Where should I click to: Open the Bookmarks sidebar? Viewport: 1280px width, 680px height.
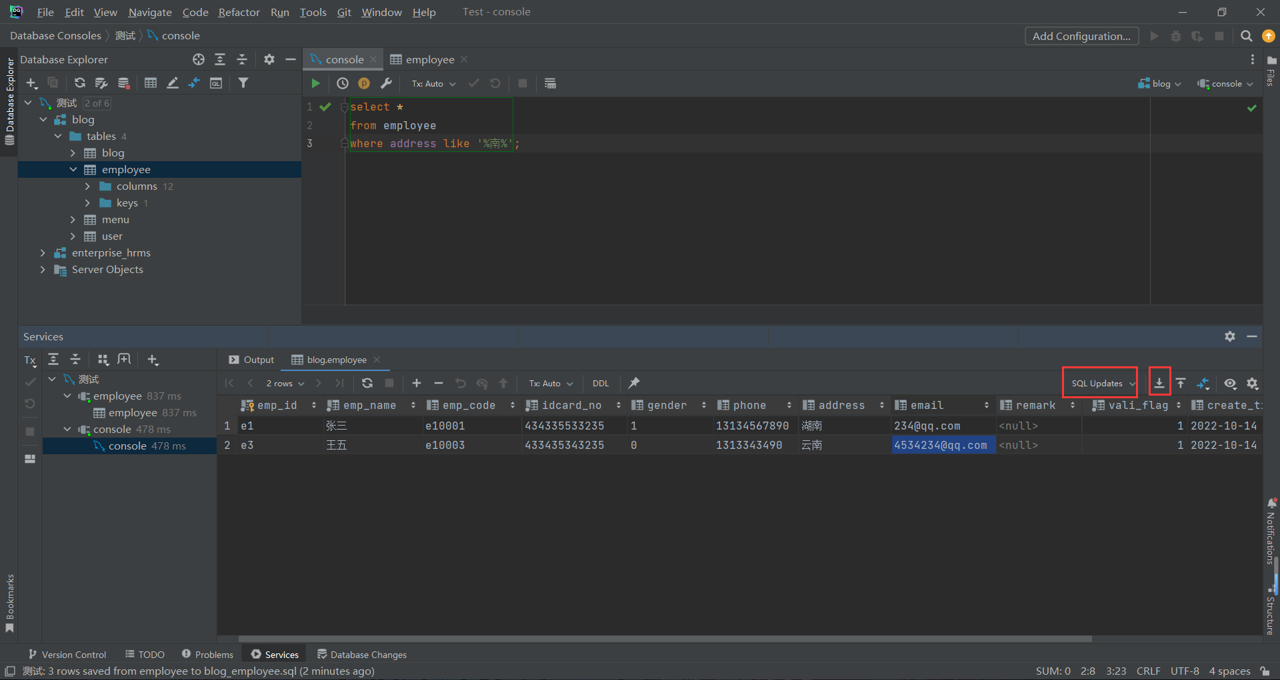[9, 603]
